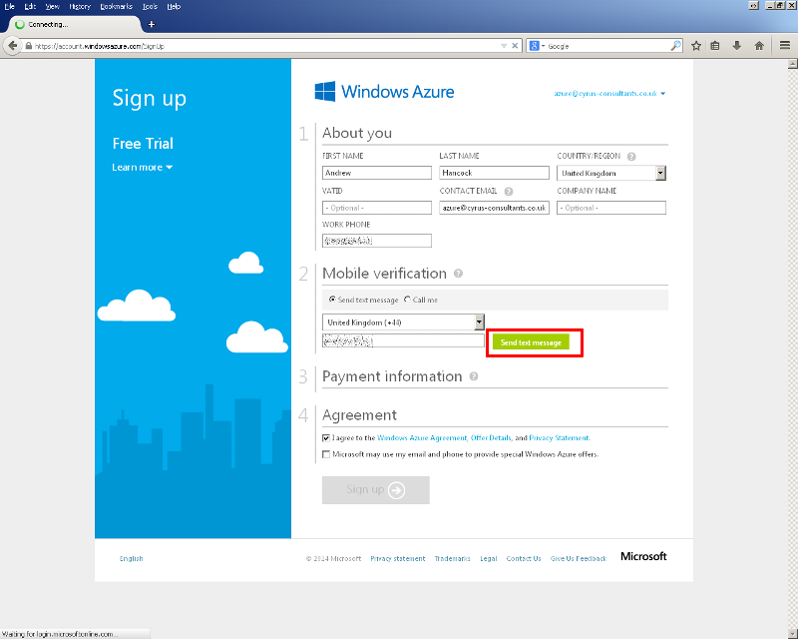Screen dimensions: 798x639
Task: Open the Trademarks footer link
Action: [x=452, y=558]
